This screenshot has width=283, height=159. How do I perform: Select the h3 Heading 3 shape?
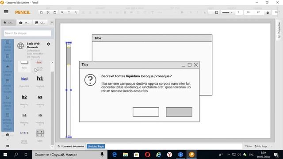[x=40, y=101]
